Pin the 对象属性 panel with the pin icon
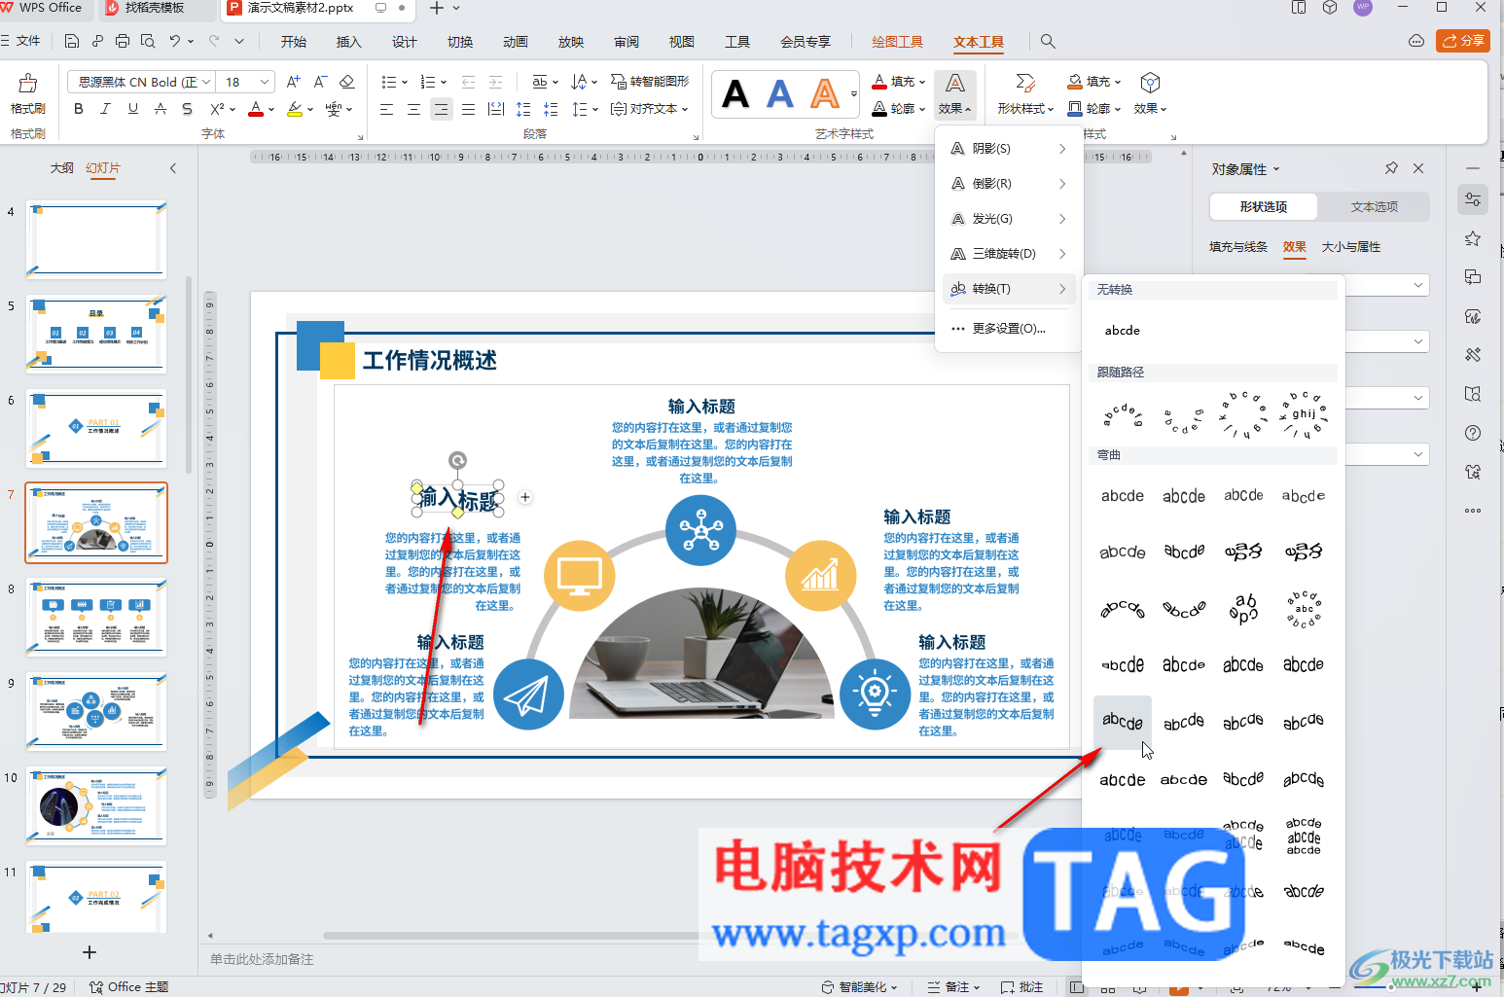Screen dimensions: 1504x997 [x=1391, y=168]
